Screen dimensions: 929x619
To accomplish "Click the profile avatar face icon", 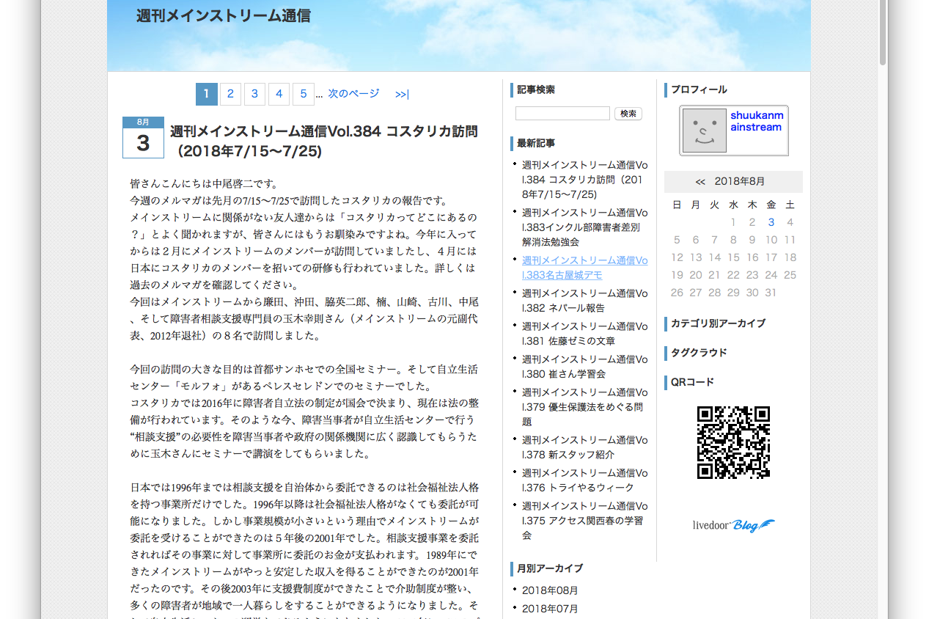I will pos(705,131).
